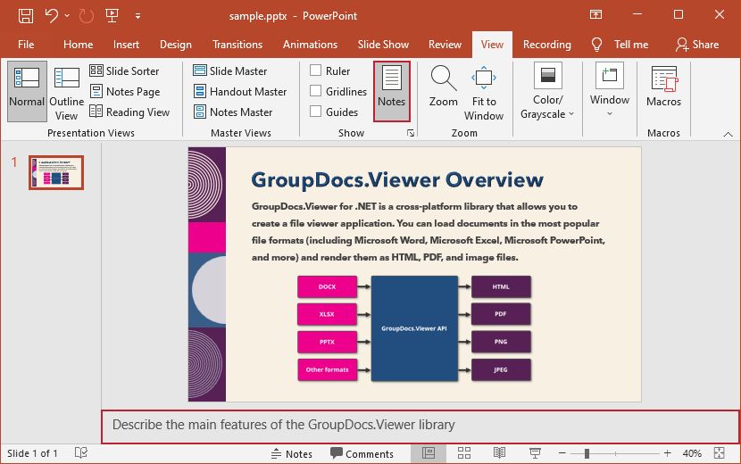Click the Slide 1 of 1 indicator
The image size is (741, 464).
(x=32, y=453)
